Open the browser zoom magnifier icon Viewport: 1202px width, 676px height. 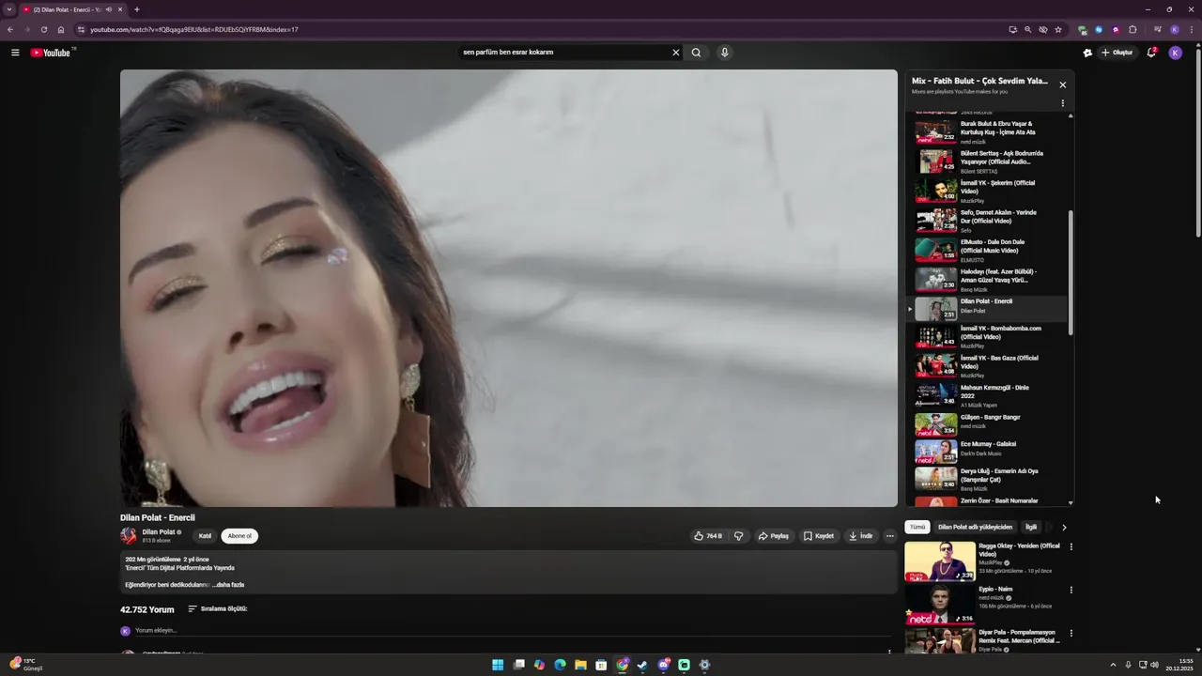point(1027,29)
